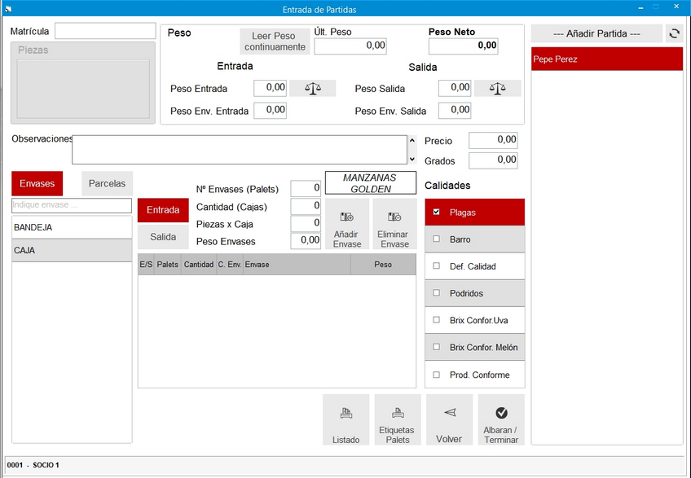Click the Añadir Partida button
This screenshot has width=691, height=478.
tap(596, 33)
